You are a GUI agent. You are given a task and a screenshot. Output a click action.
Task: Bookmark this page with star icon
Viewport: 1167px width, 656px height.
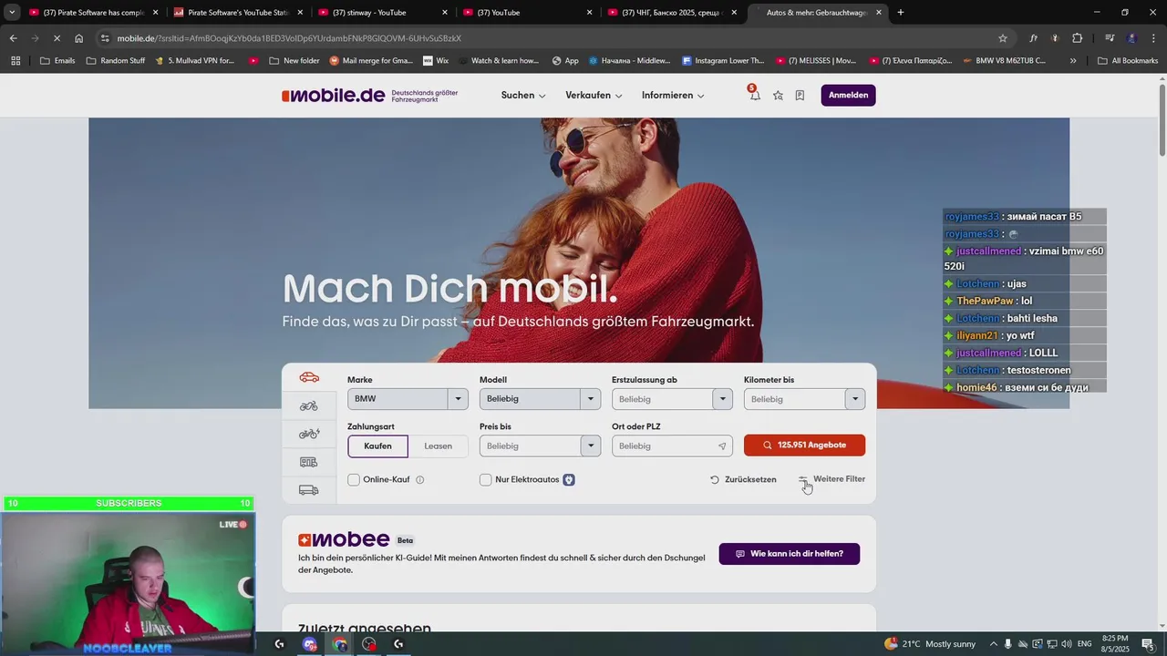click(x=1003, y=38)
